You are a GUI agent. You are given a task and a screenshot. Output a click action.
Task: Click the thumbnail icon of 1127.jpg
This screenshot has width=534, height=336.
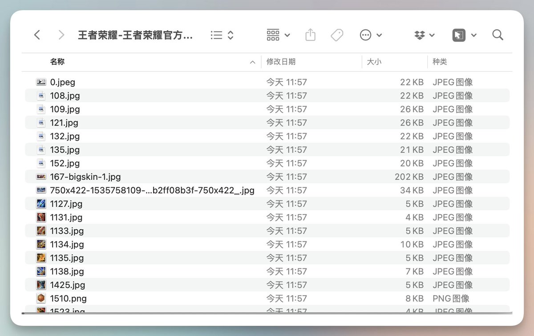pyautogui.click(x=41, y=204)
